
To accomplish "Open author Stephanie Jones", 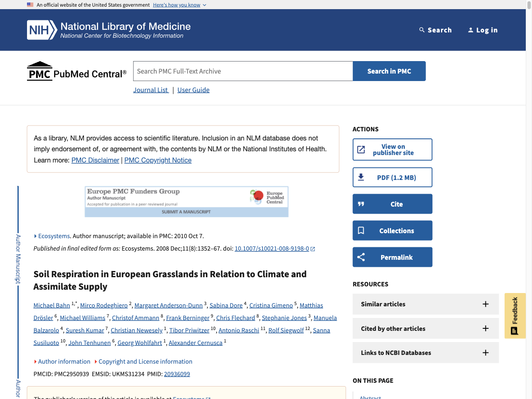I will 284,318.
